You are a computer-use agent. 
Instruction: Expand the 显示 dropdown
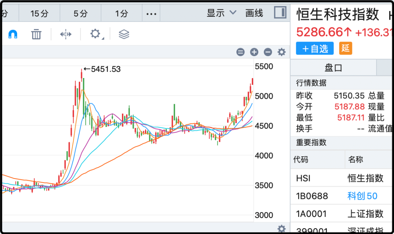(x=221, y=13)
